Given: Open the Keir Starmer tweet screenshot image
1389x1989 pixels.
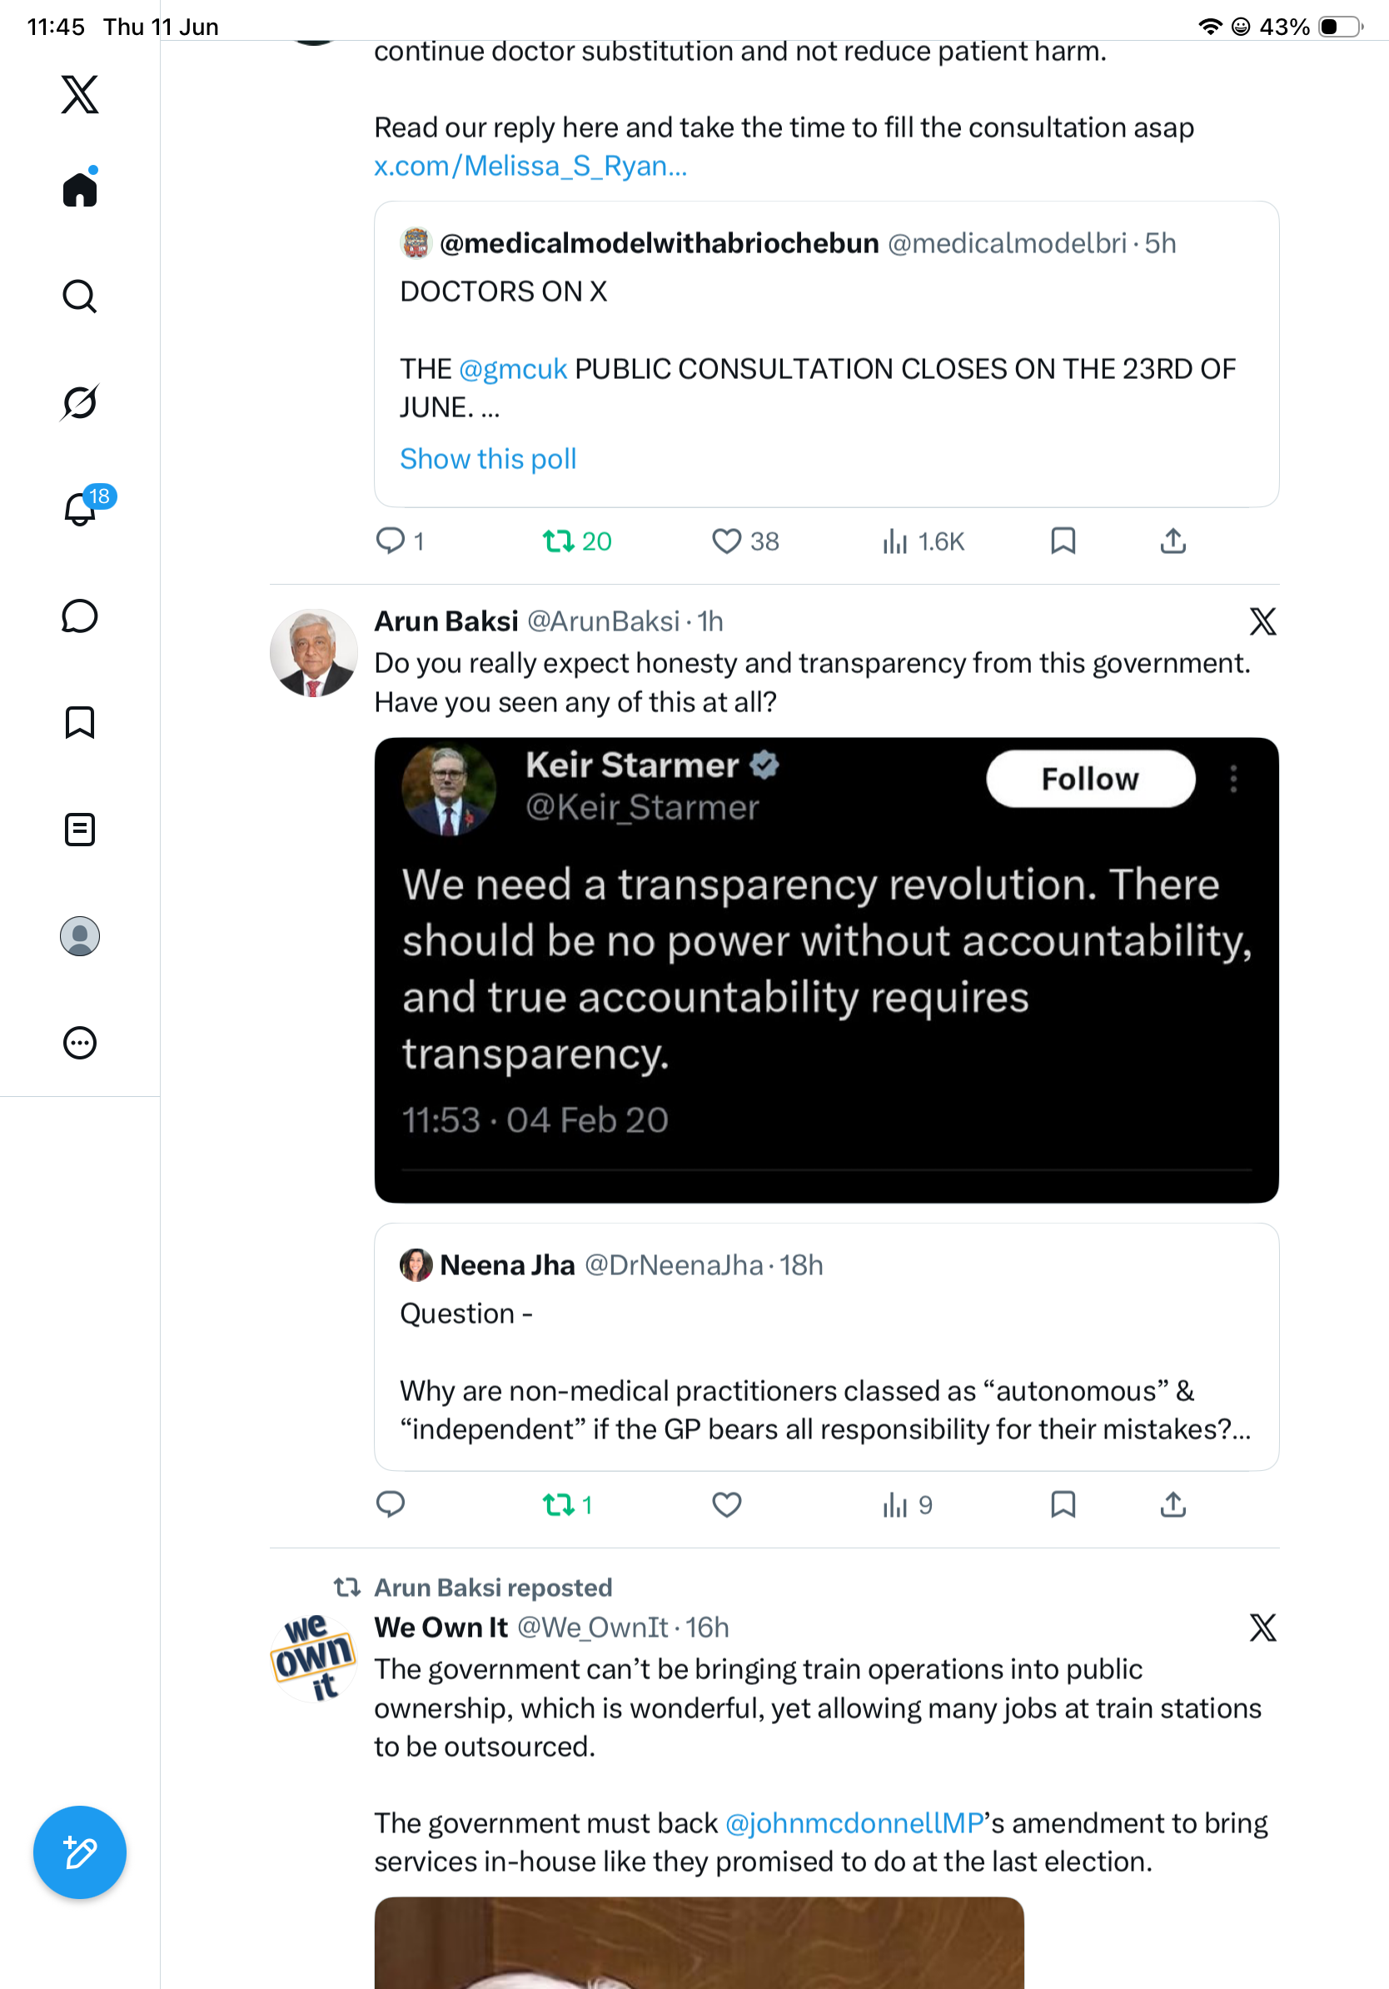Looking at the screenshot, I should 826,970.
